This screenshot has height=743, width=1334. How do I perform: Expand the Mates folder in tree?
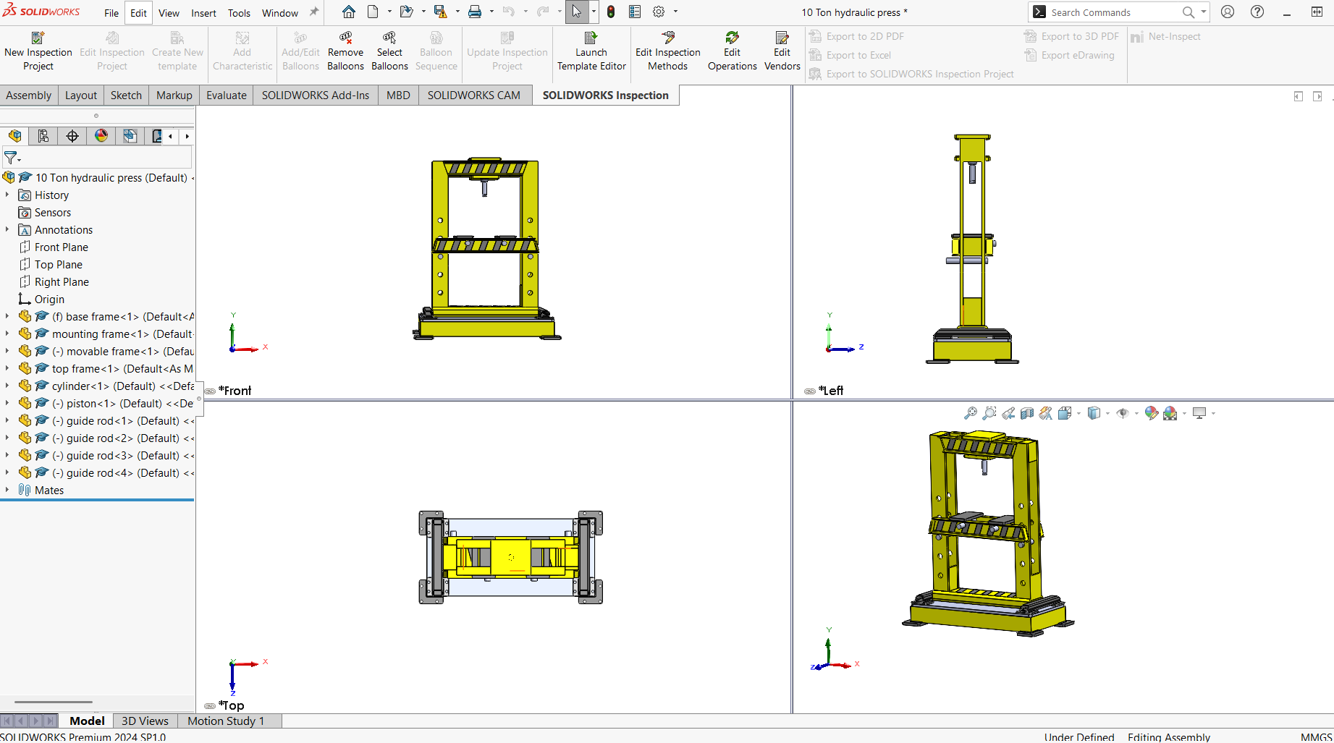7,490
